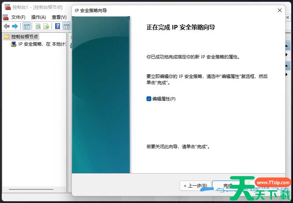Screen dimensions: 293x203
Task: Click the text 若要关闭此向导，请单击“完成”
Action: (x=178, y=147)
